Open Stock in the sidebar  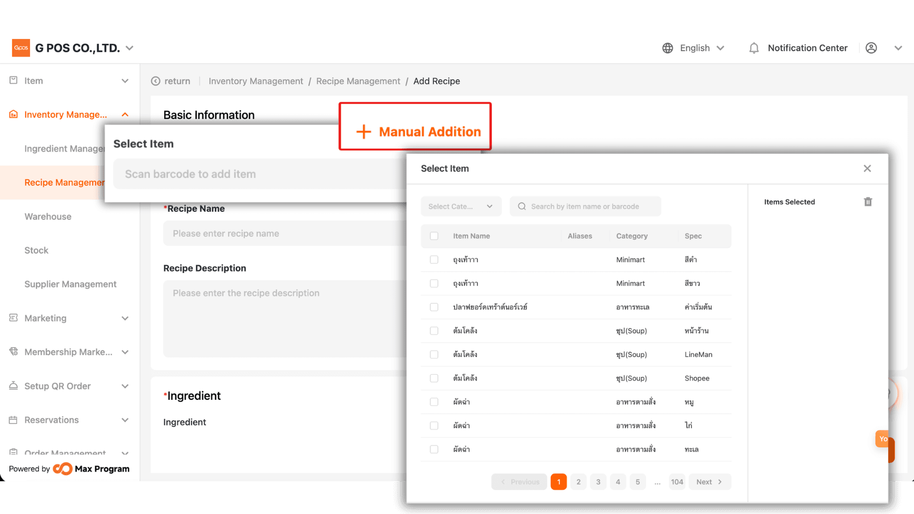tap(36, 250)
